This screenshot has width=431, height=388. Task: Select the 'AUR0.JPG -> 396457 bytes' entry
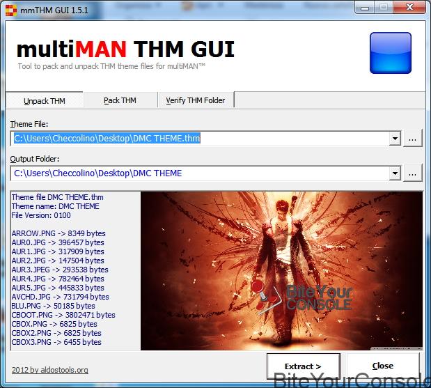[58, 242]
